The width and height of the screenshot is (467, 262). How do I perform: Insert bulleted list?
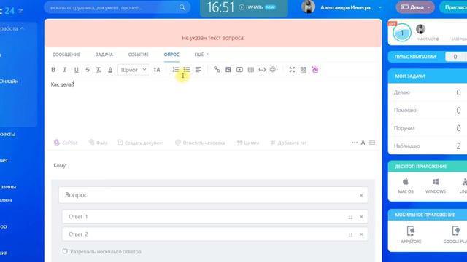pos(187,70)
